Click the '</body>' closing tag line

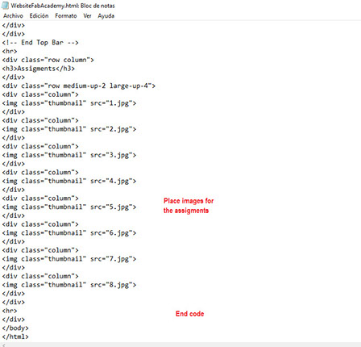(15, 328)
